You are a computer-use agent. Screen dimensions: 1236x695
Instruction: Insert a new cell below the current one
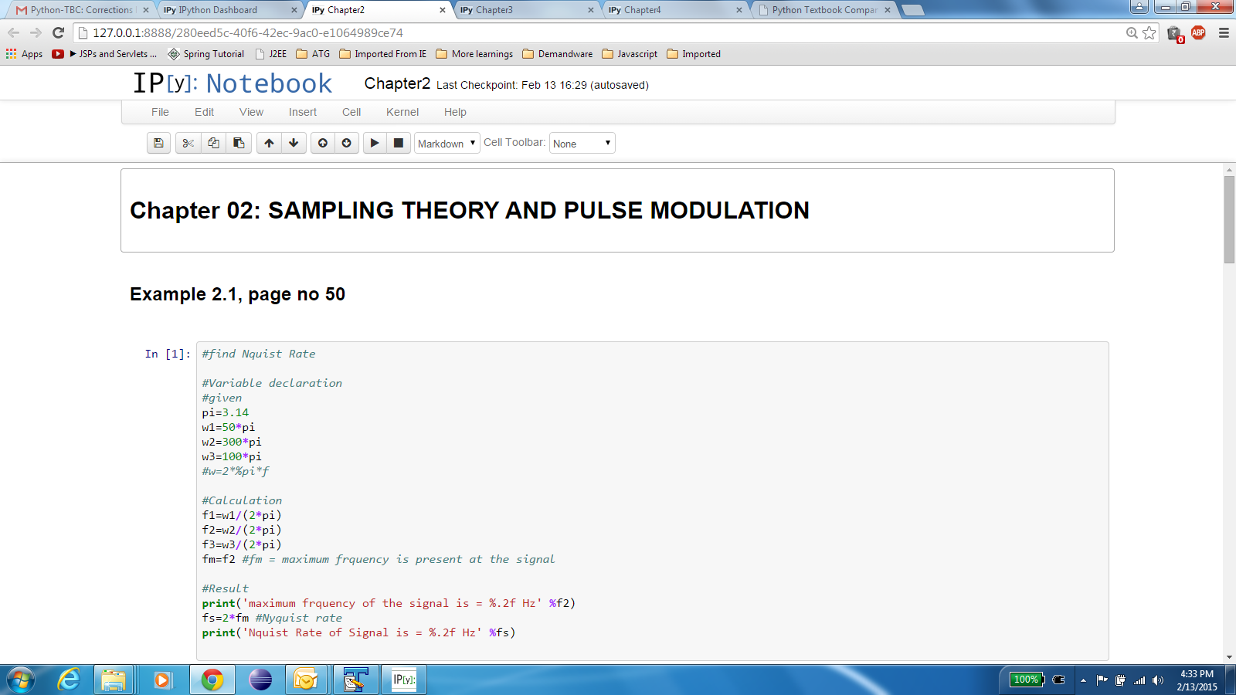(347, 143)
